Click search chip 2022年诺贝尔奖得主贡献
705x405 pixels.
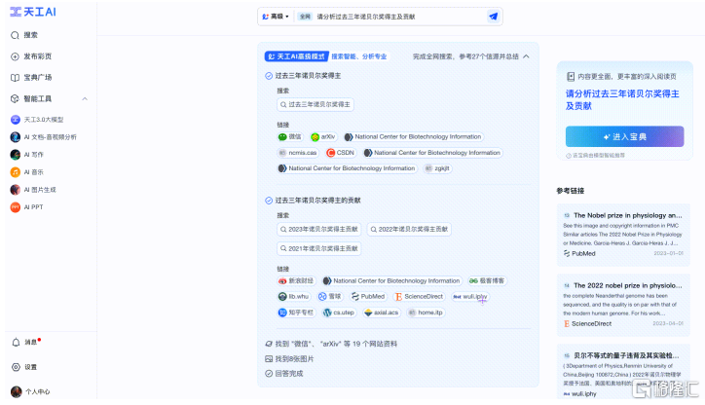(409, 229)
